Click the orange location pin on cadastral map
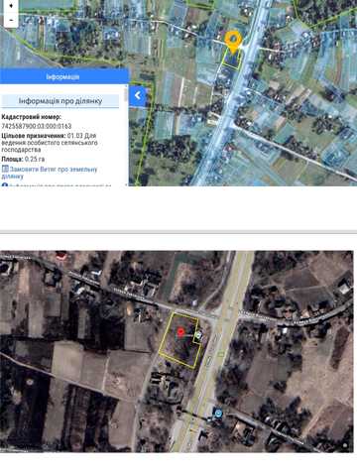 tap(233, 42)
